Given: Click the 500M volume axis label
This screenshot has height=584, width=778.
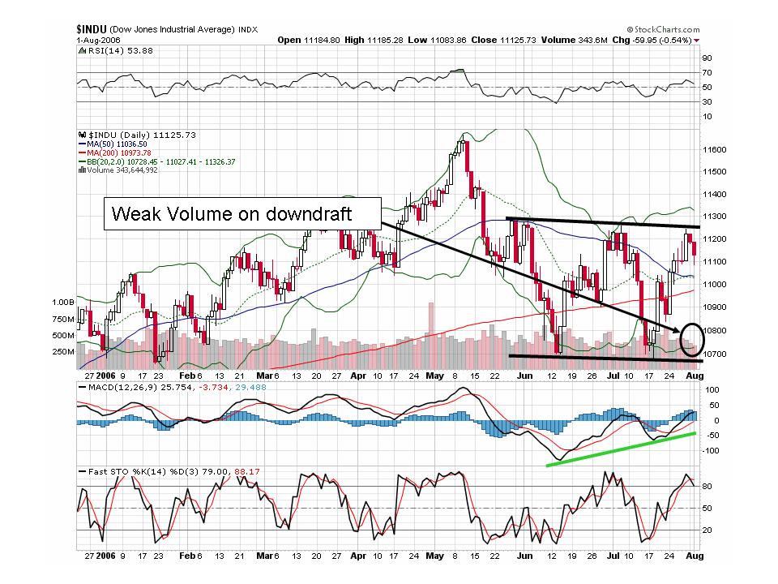Looking at the screenshot, I should point(63,336).
